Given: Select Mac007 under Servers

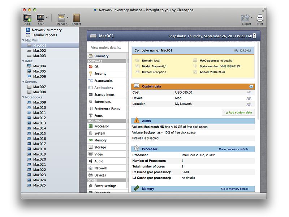Looking at the screenshot, I should point(39,87).
